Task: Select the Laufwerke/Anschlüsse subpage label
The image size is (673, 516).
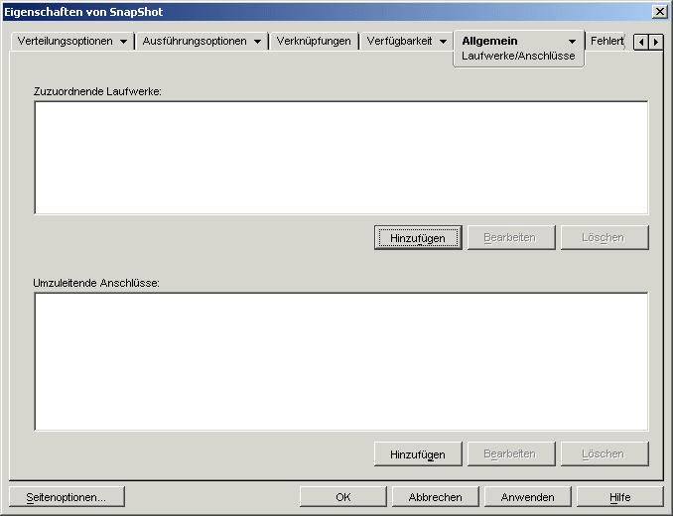Action: pos(518,57)
